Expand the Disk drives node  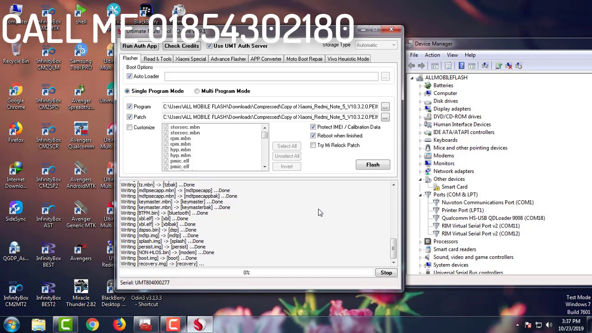click(420, 101)
